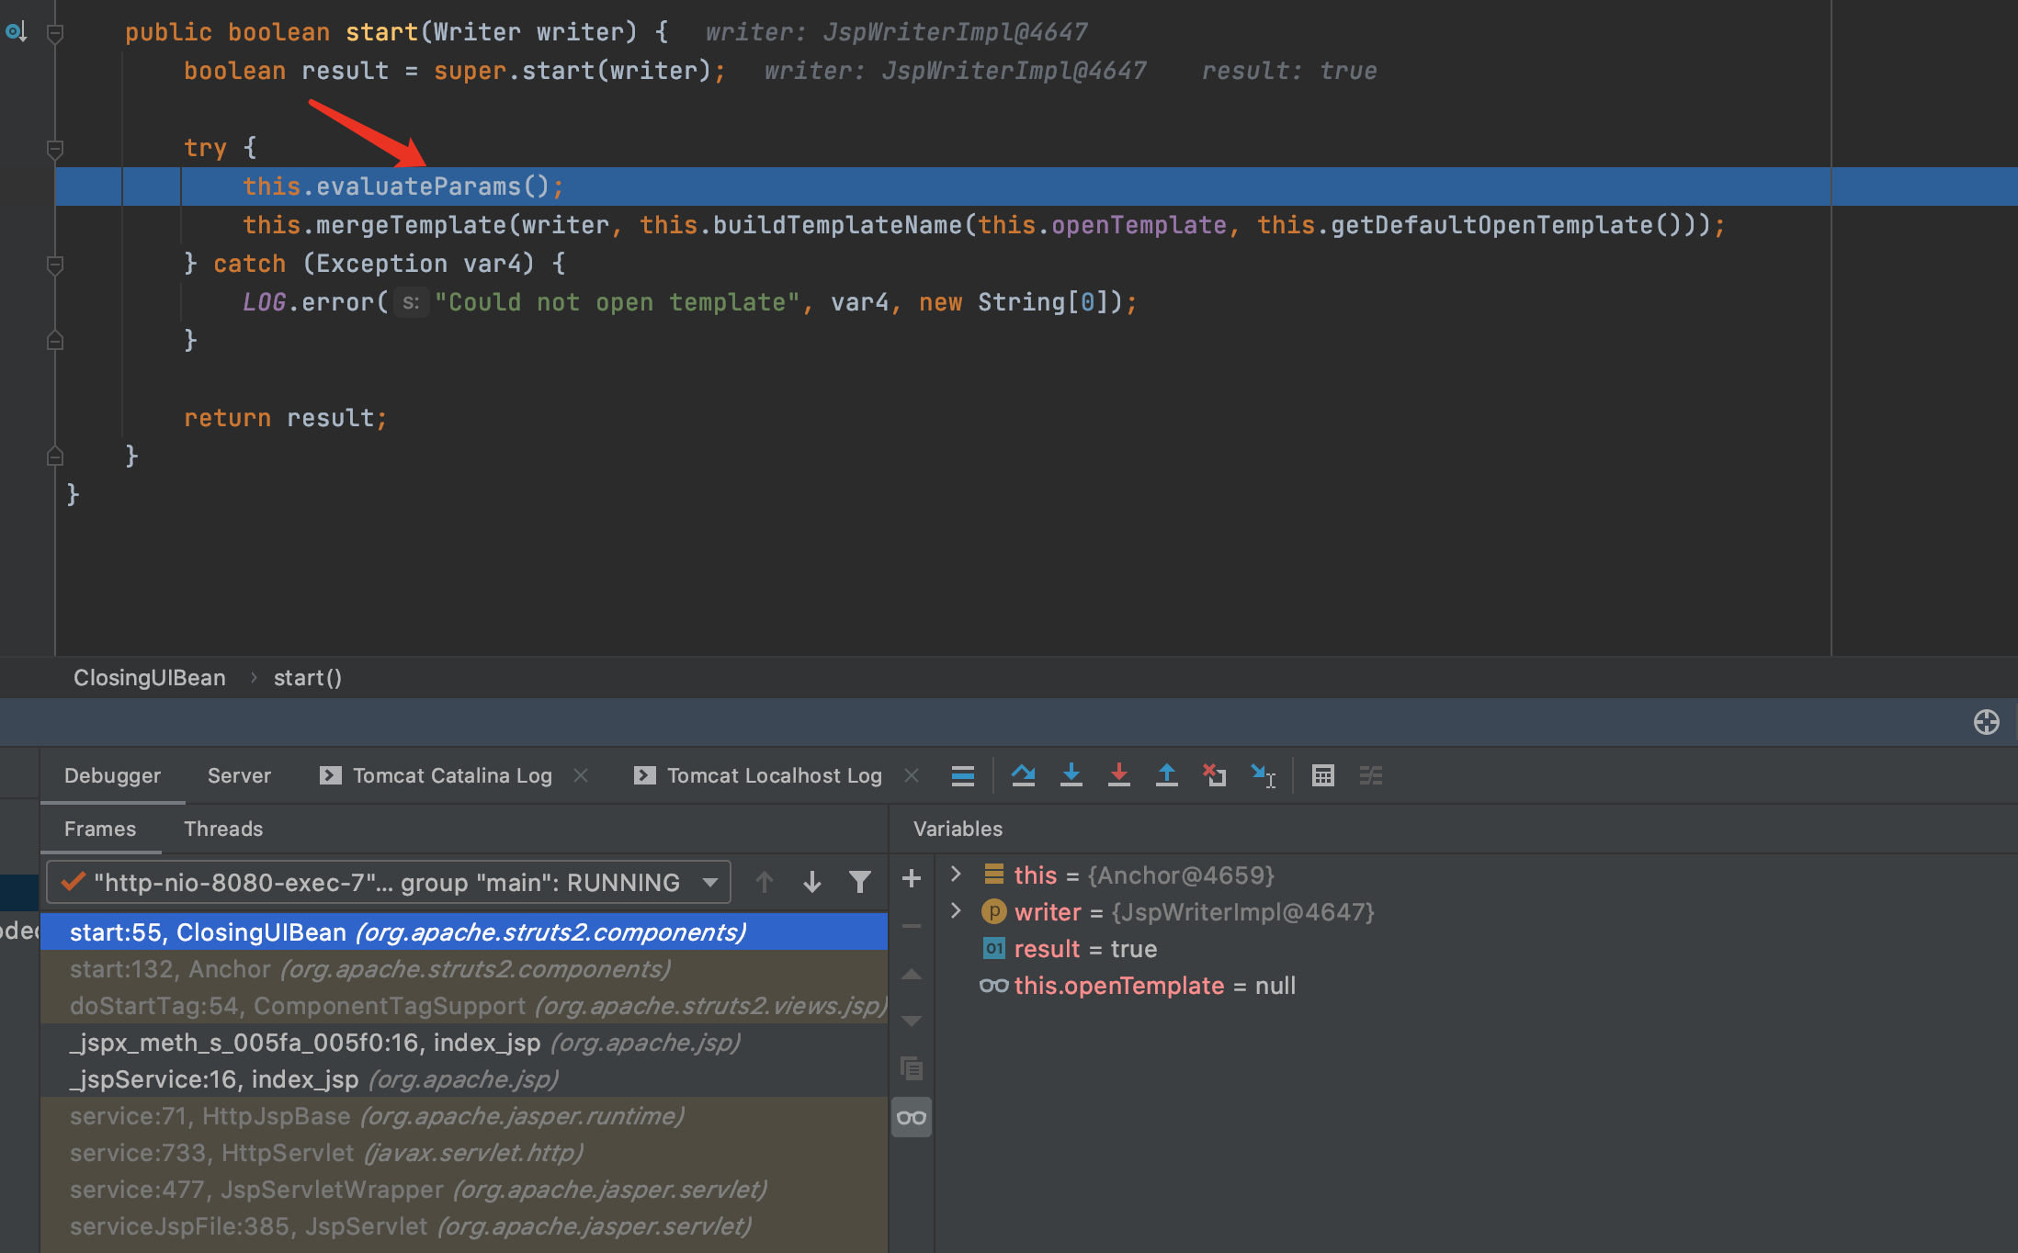2018x1253 pixels.
Task: Select the 'result = true' variable row
Action: pos(1478,948)
